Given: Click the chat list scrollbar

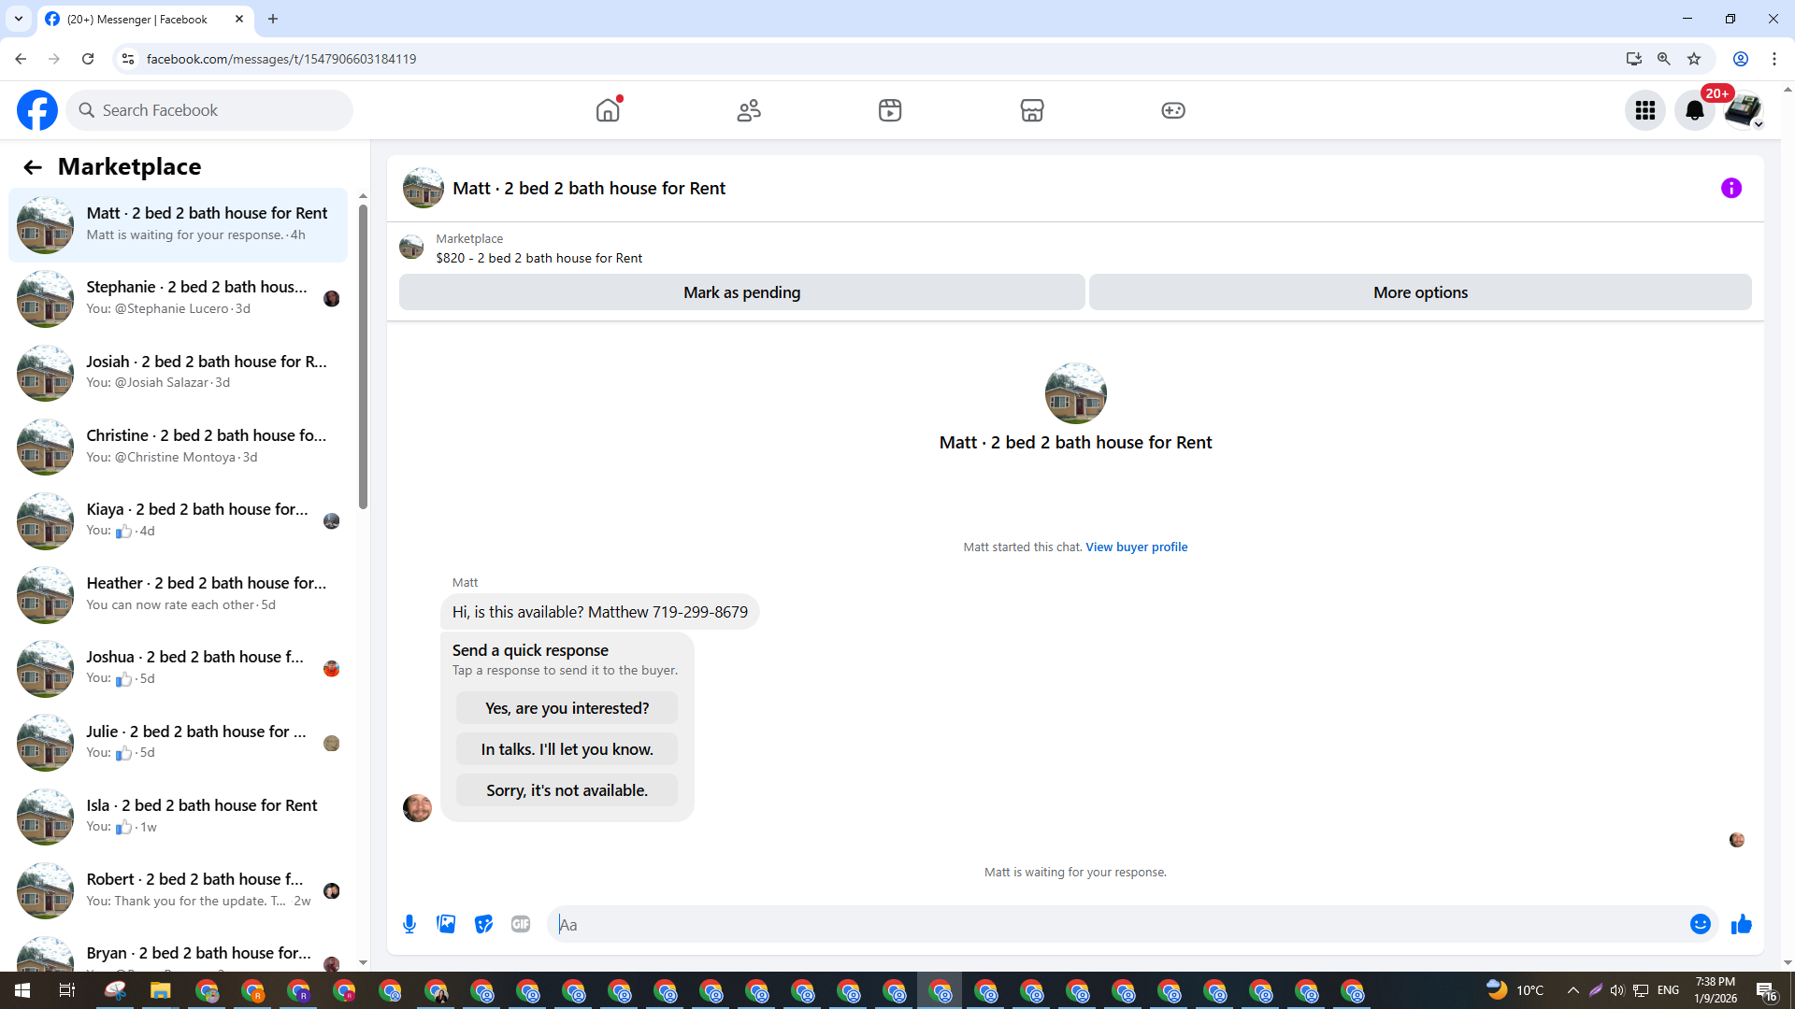Looking at the screenshot, I should pyautogui.click(x=363, y=355).
